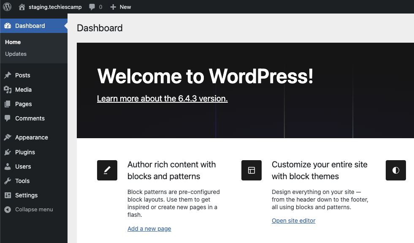Click the Users person icon
This screenshot has height=243, width=414.
point(8,167)
